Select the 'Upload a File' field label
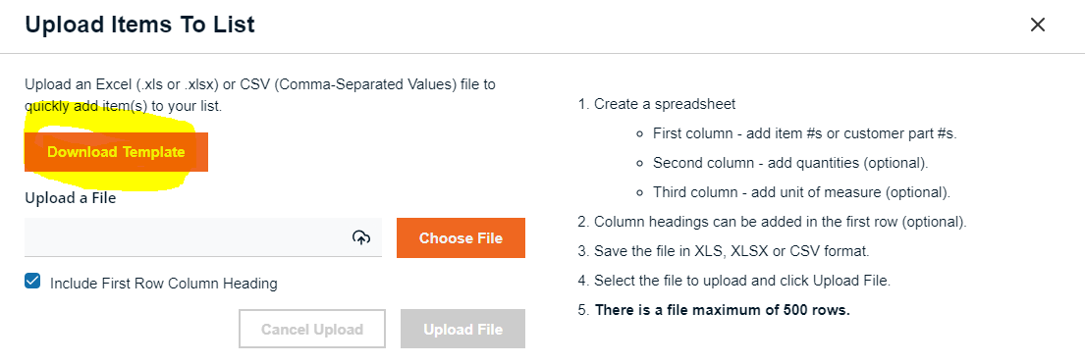The width and height of the screenshot is (1085, 364). 71,198
